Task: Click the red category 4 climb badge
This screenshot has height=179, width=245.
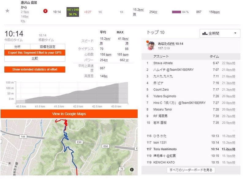Action: point(45,11)
